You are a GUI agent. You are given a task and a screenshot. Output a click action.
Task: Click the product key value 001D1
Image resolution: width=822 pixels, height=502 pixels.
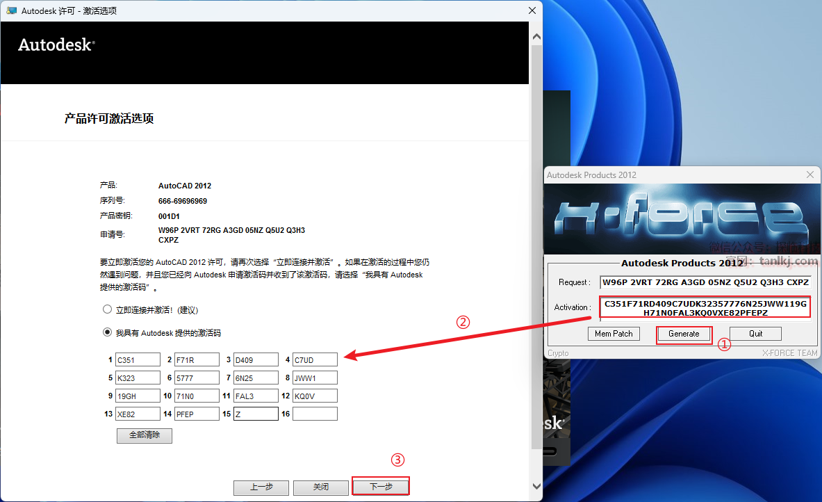(169, 216)
